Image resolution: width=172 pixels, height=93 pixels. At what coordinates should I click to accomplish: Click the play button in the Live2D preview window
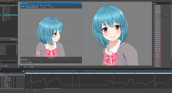[x=25, y=62]
